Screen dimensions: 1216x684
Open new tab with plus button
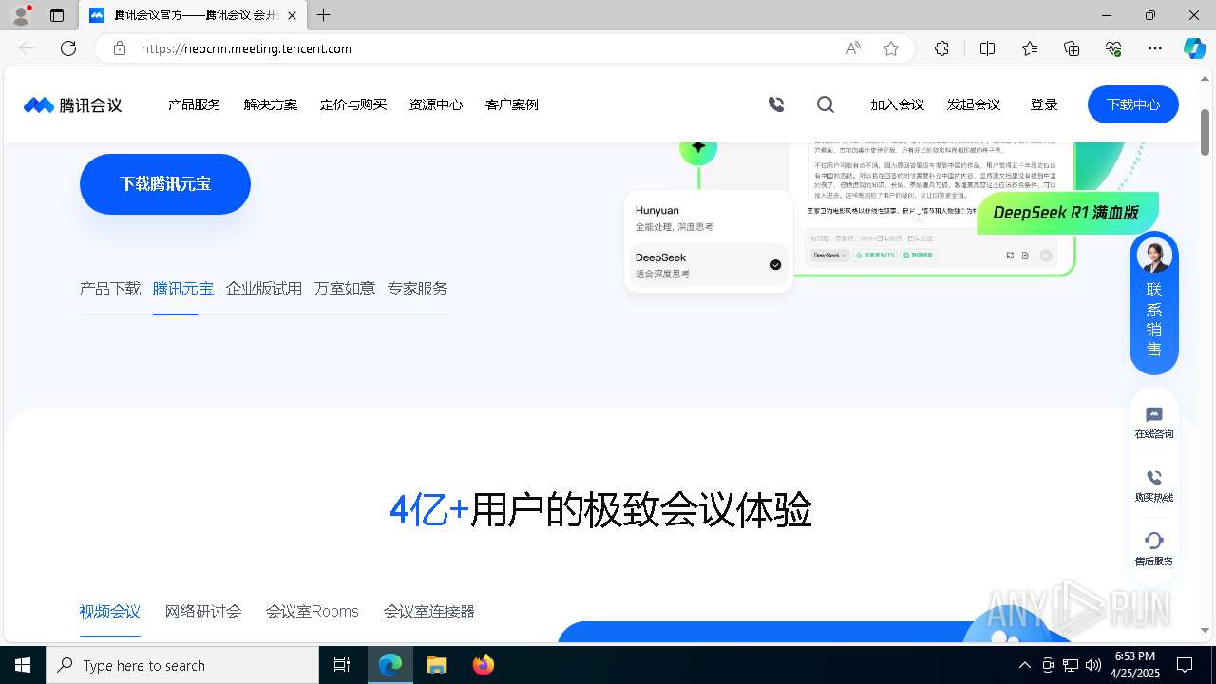pos(324,15)
